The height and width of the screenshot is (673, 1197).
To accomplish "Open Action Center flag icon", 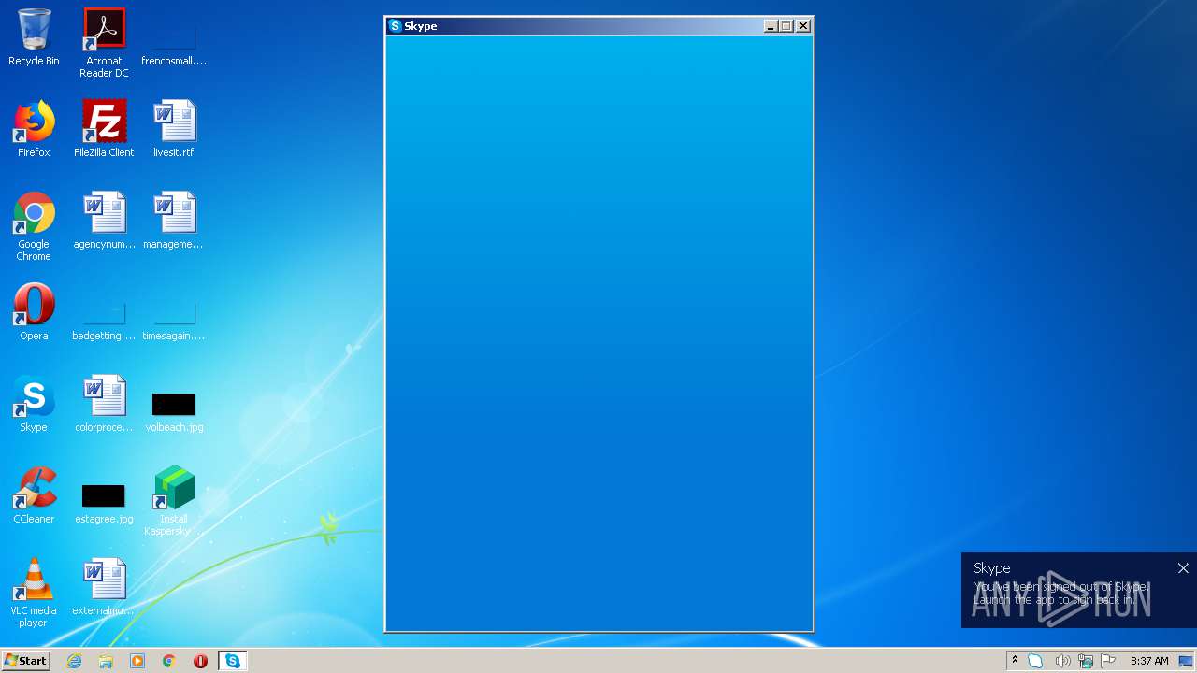I will (x=1109, y=661).
